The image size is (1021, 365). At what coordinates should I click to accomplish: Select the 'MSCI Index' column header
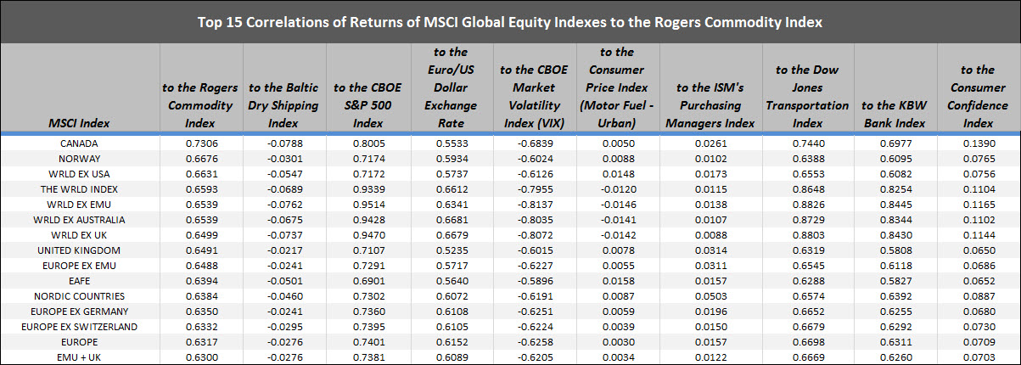(x=80, y=124)
